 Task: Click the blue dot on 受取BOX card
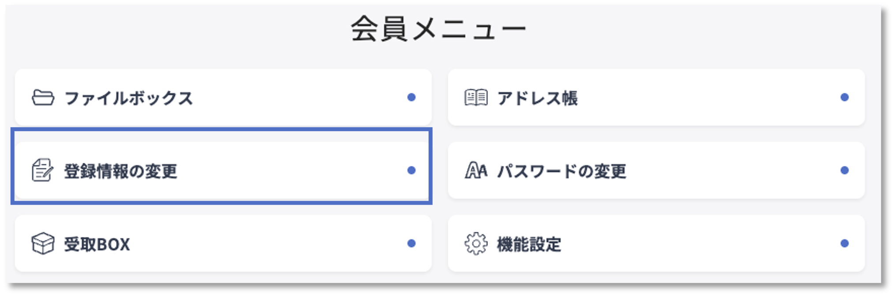(x=411, y=244)
